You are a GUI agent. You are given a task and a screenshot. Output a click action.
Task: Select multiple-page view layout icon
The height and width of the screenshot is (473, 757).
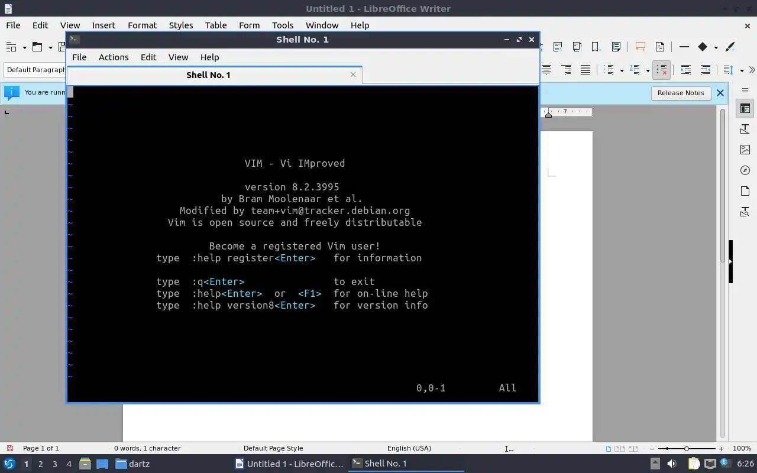[x=620, y=449]
